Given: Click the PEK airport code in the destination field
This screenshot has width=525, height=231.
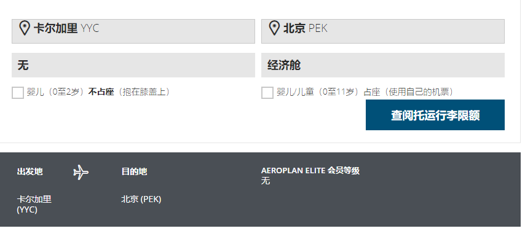Looking at the screenshot, I should tap(318, 28).
